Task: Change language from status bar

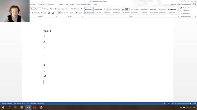Action: 37,104
